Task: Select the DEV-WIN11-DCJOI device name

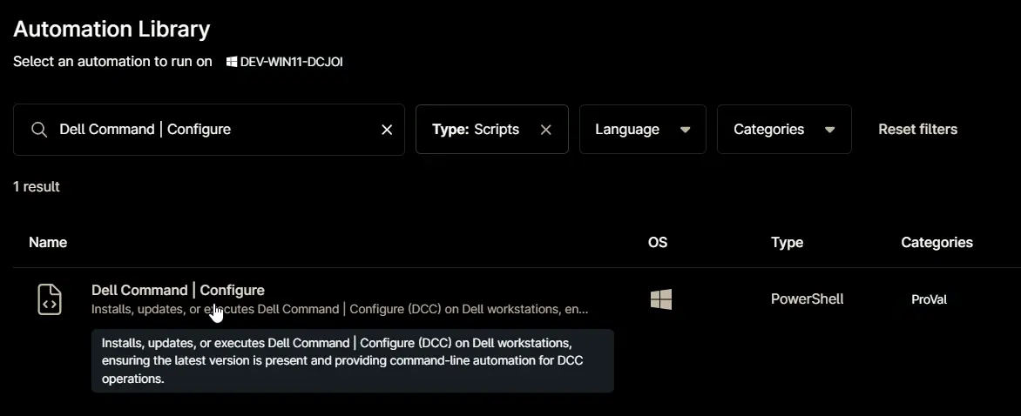Action: pos(292,62)
